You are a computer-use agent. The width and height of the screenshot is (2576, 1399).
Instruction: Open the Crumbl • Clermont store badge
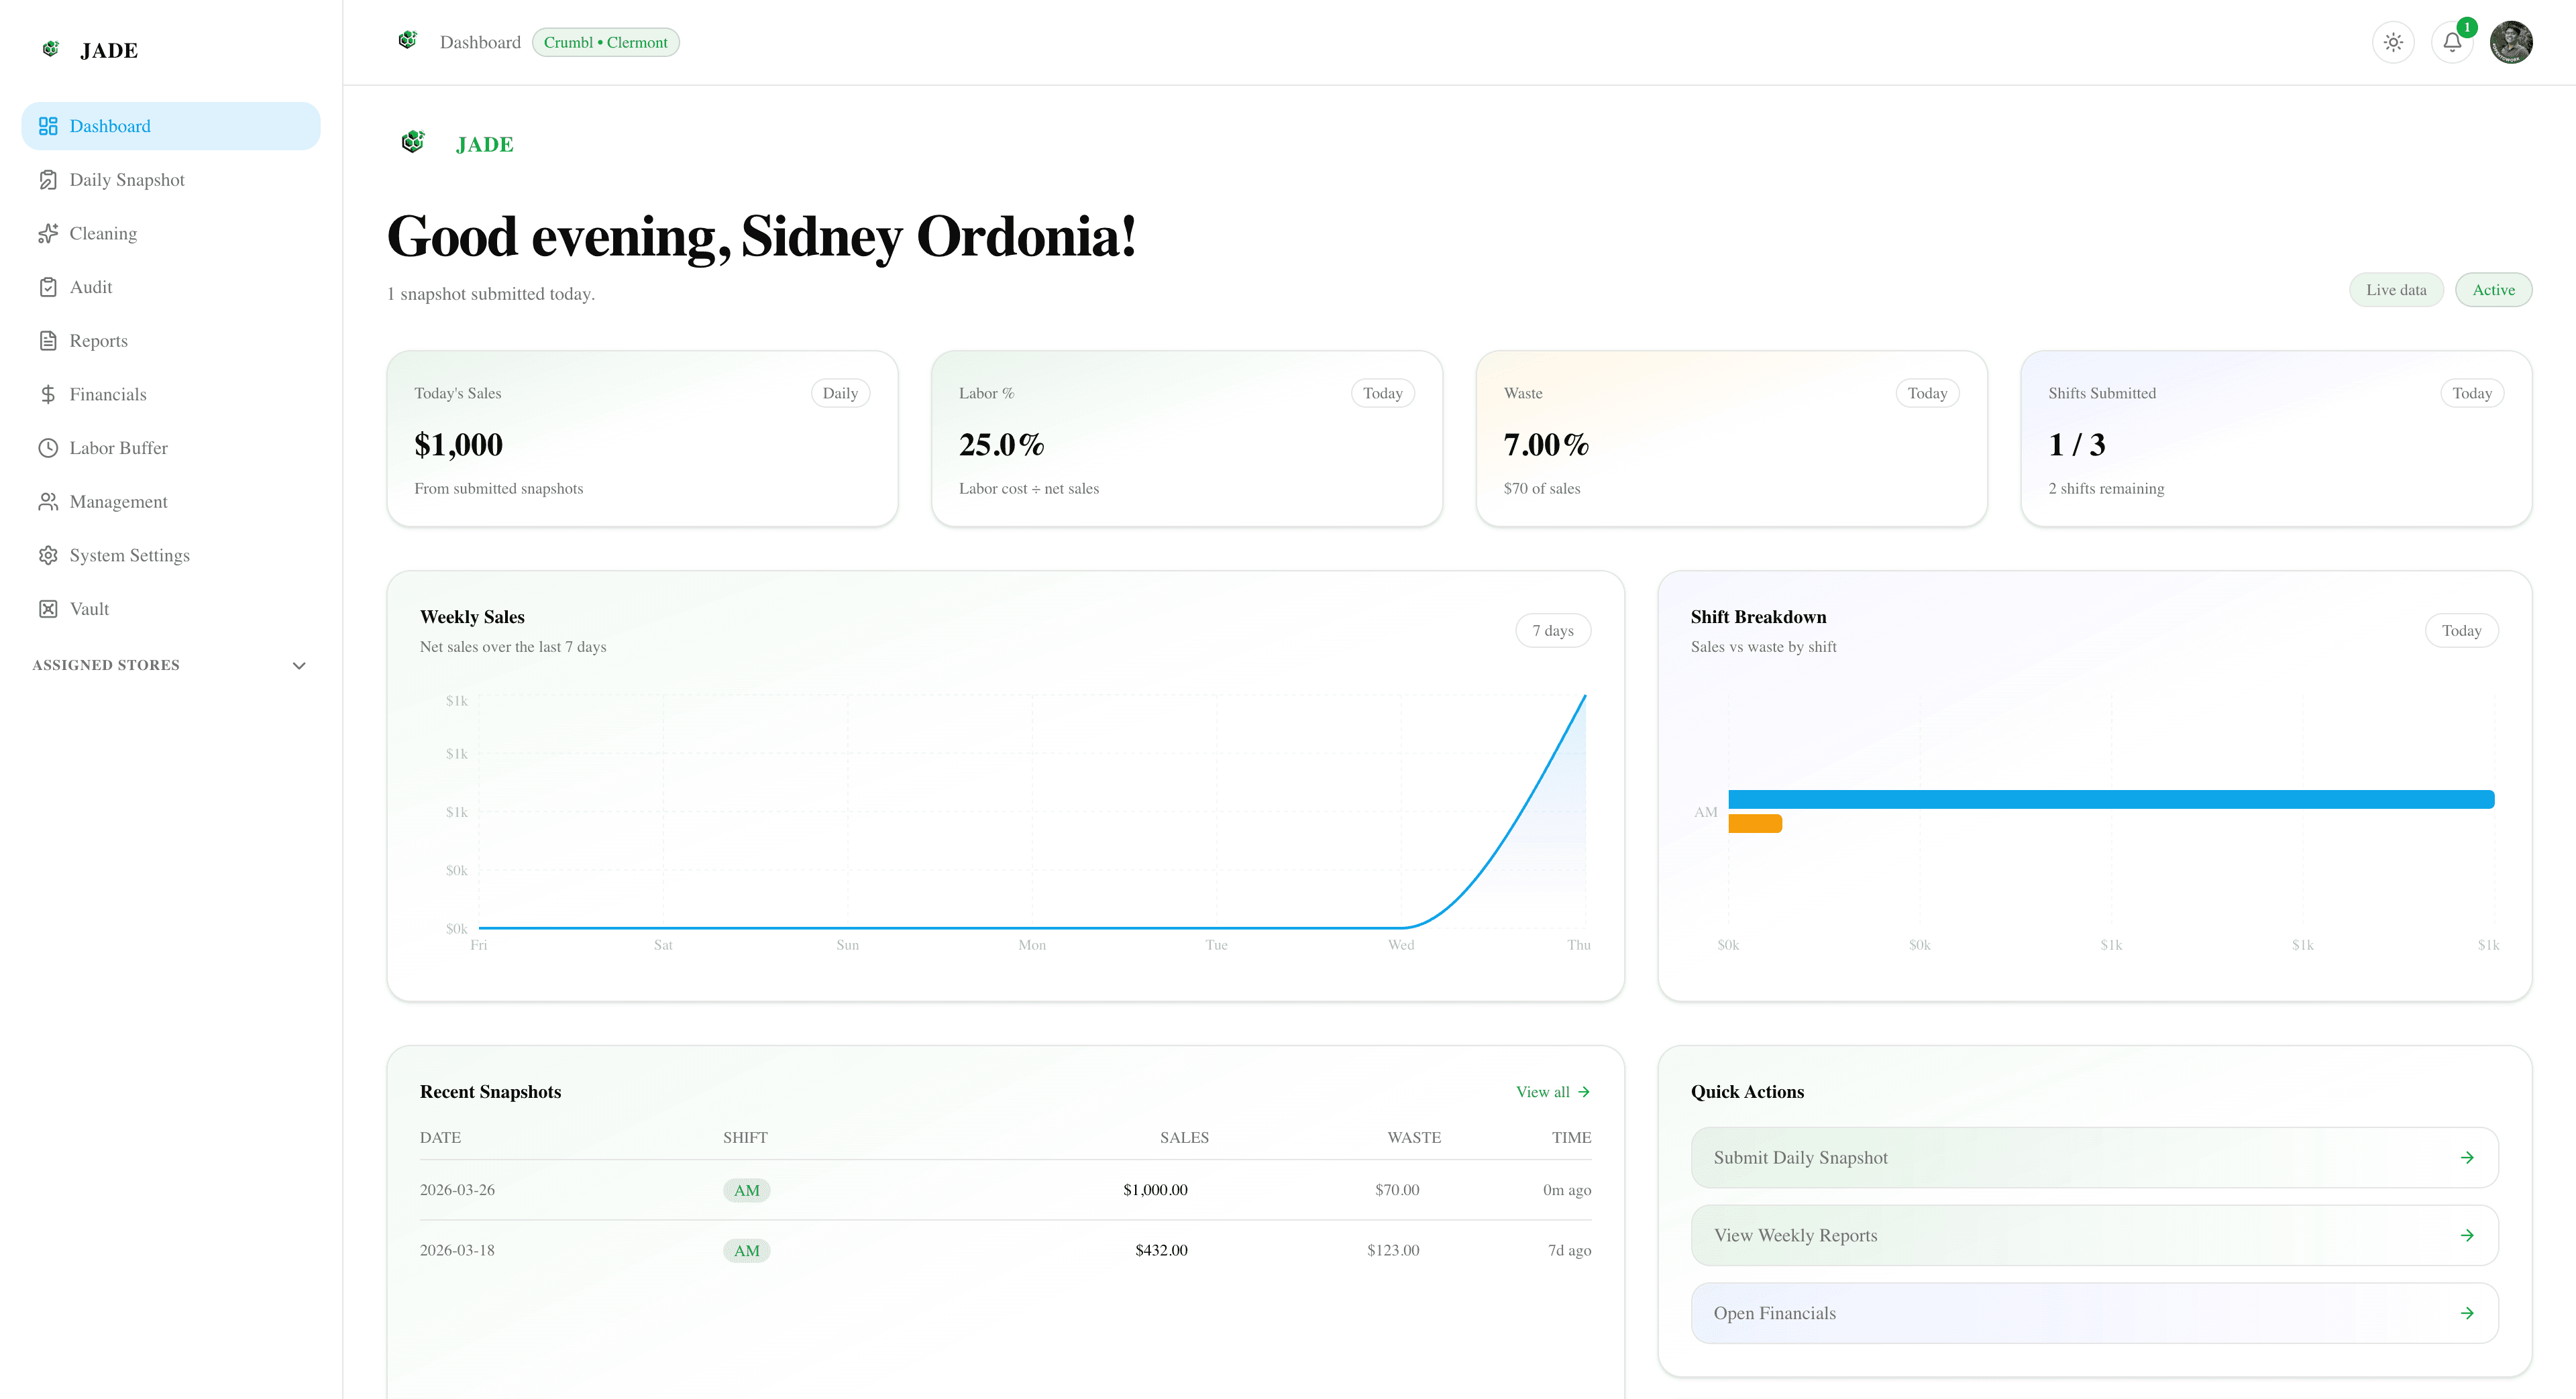point(606,42)
